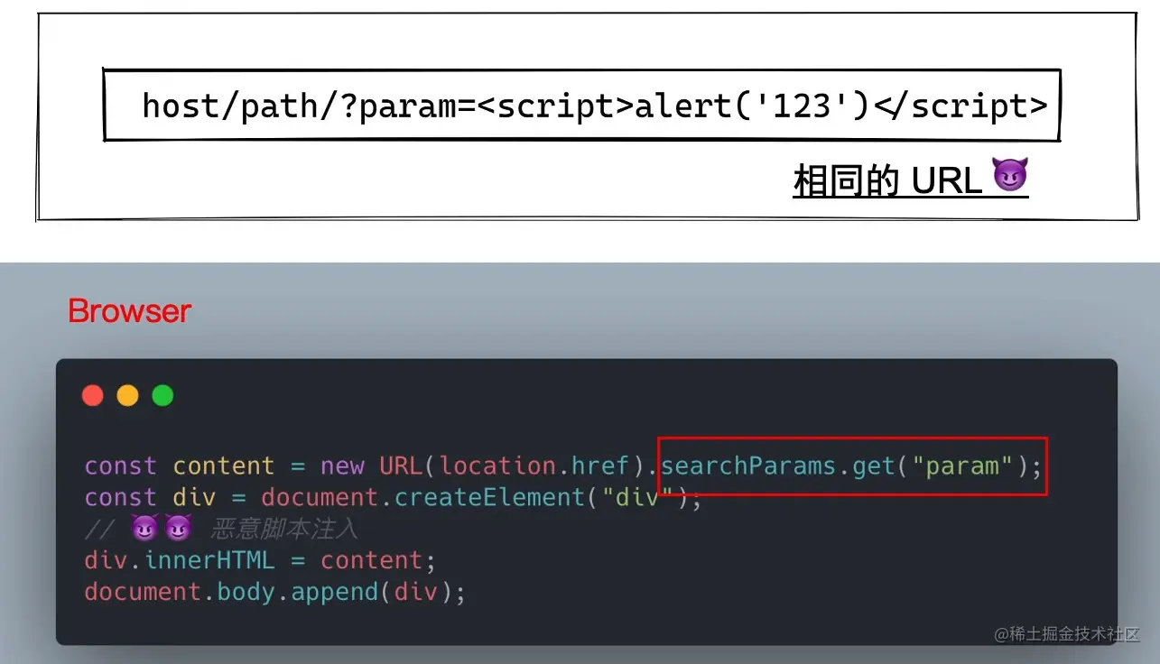Click the red close dot in code window

(92, 395)
